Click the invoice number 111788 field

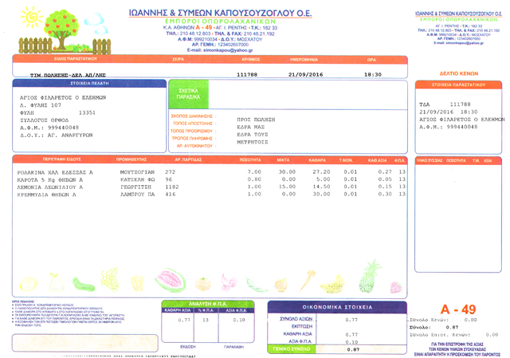[249, 73]
